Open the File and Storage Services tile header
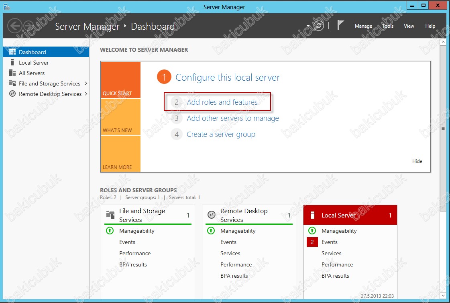This screenshot has height=303, width=450. 148,215
